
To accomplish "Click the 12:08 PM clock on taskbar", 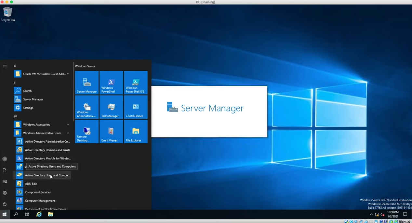I will click(393, 212).
